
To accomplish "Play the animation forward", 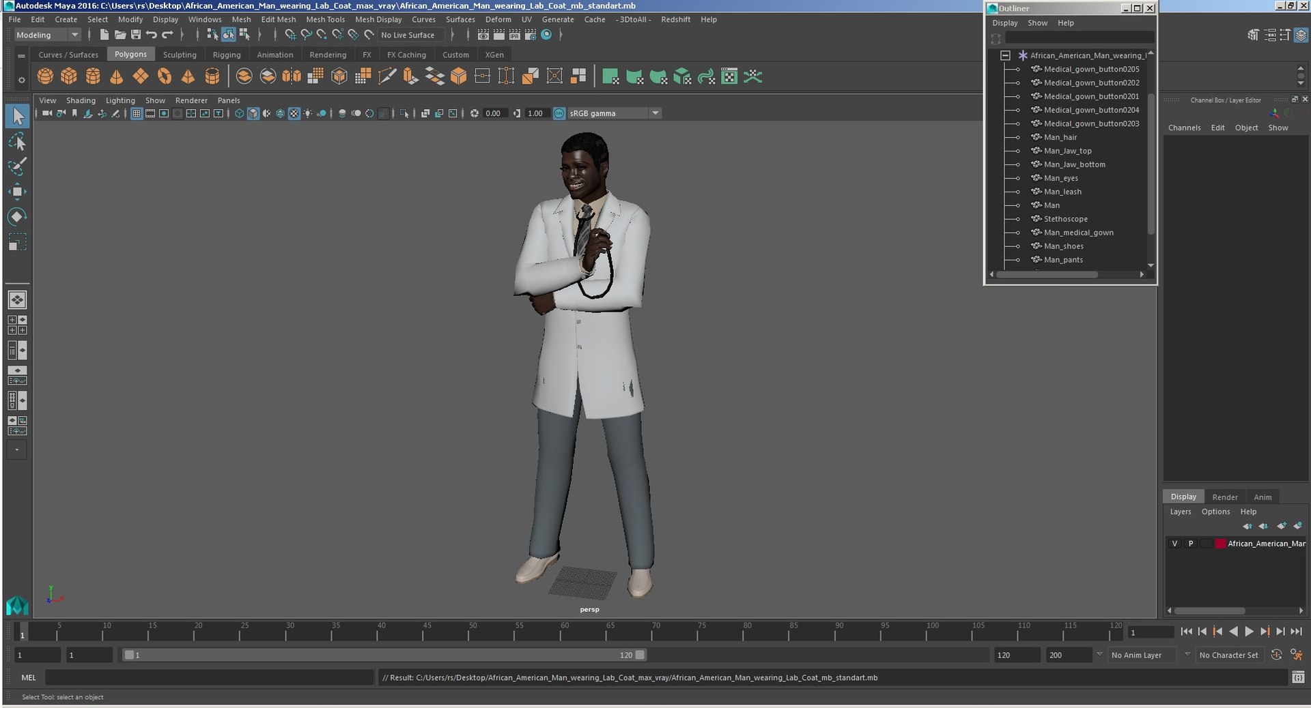I will [x=1249, y=632].
